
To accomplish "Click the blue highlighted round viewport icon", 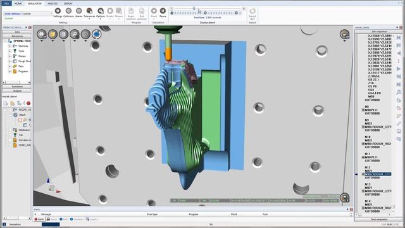I will (x=96, y=34).
